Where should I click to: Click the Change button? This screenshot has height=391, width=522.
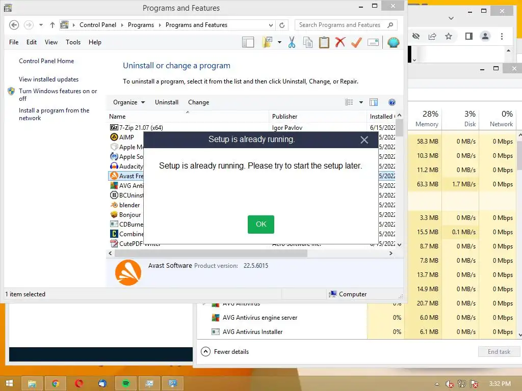click(198, 102)
